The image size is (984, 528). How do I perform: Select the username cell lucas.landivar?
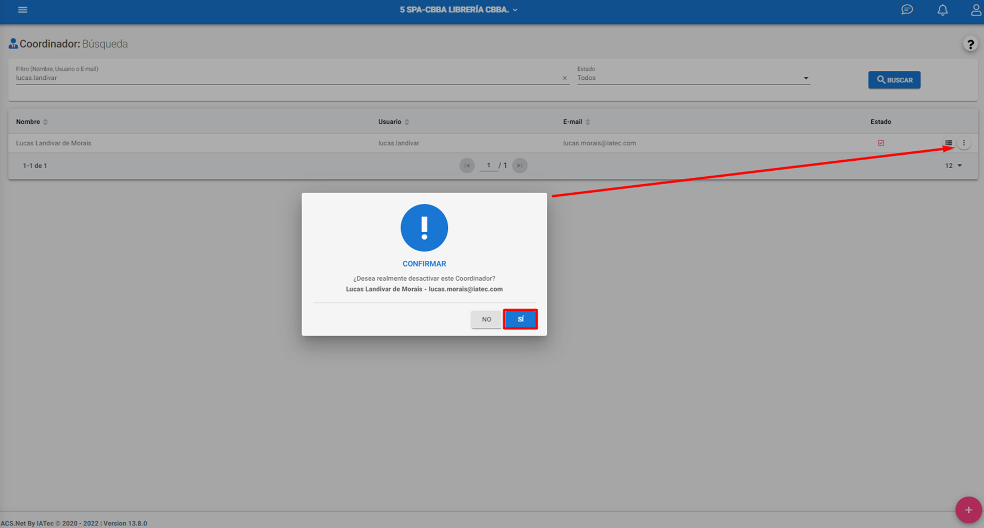[398, 143]
